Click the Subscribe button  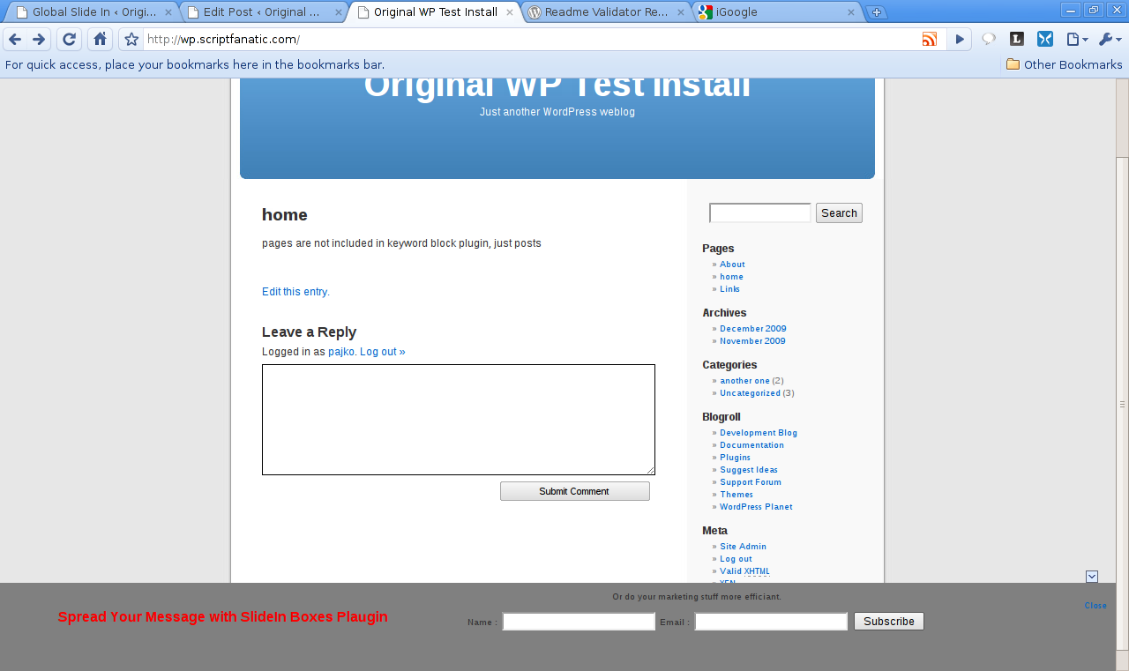[889, 622]
